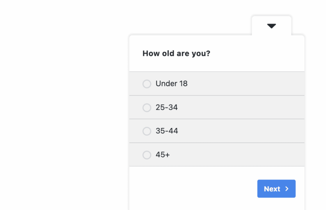Click the blue Next label text
This screenshot has width=326, height=210.
point(272,189)
